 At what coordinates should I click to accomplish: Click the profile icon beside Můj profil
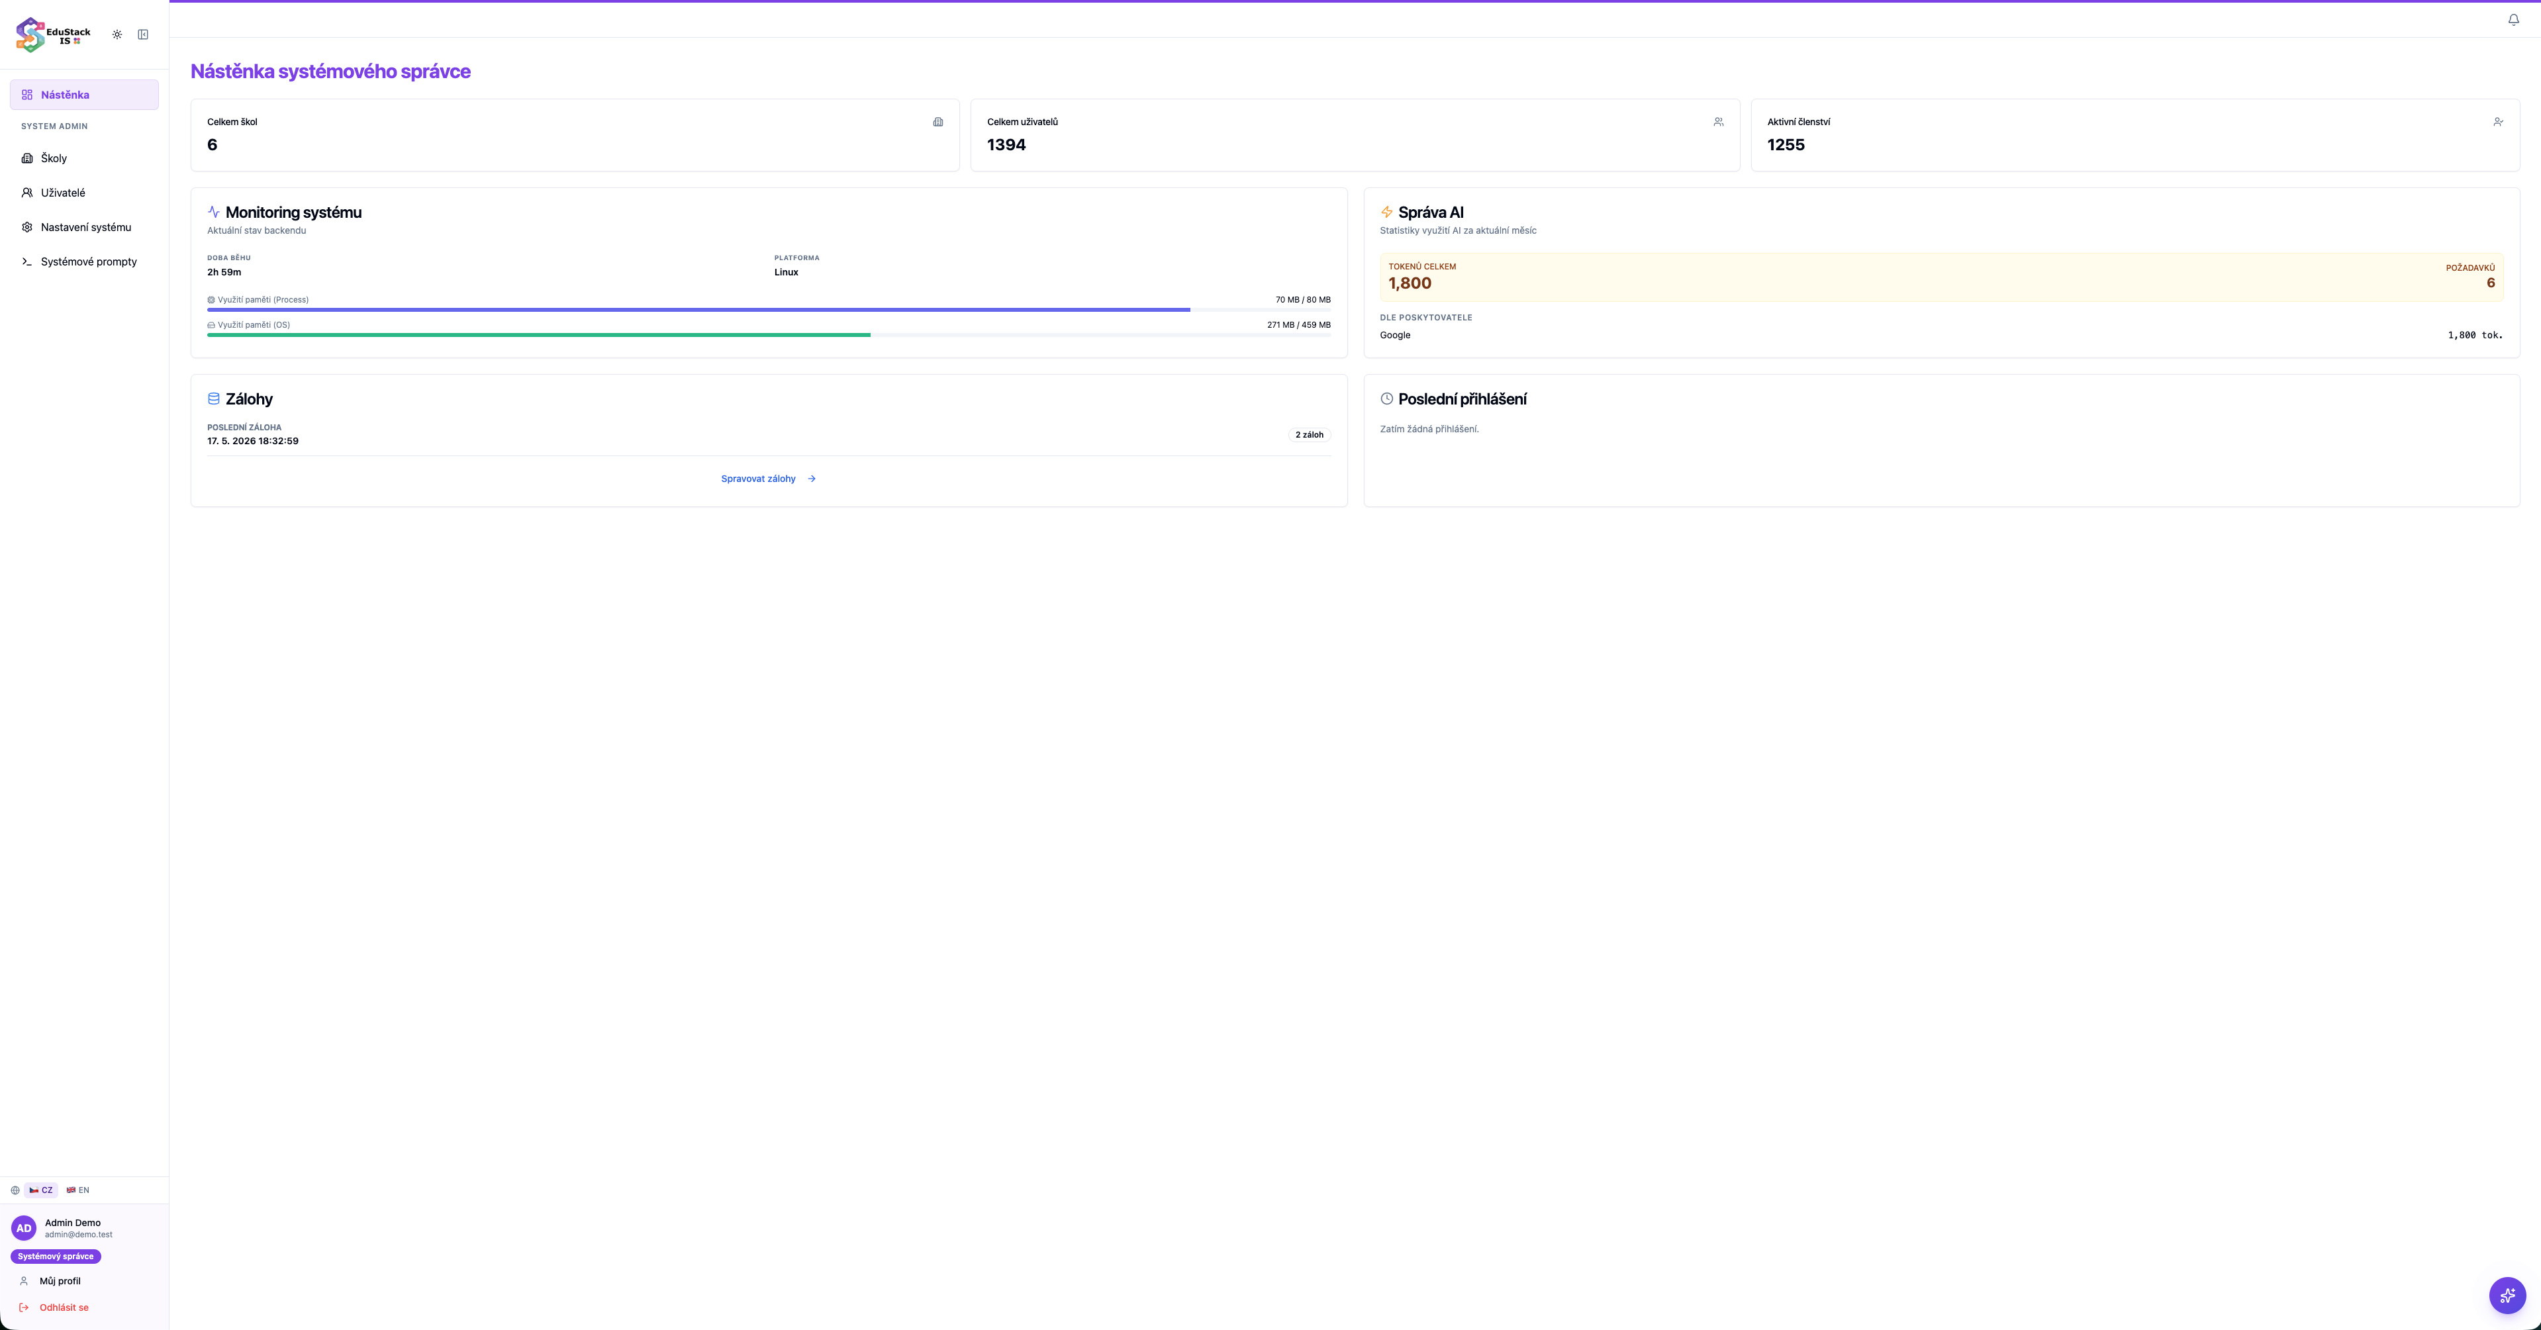pyautogui.click(x=24, y=1280)
